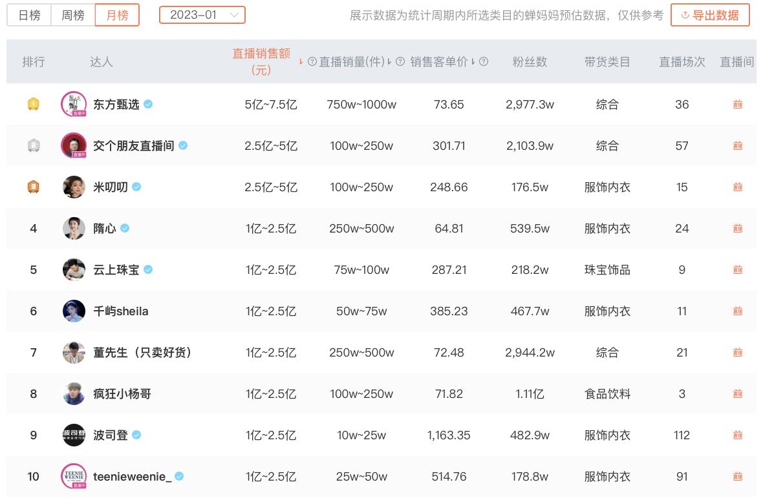Click help icon next to 销售客单价
The image size is (763, 500).
[484, 62]
